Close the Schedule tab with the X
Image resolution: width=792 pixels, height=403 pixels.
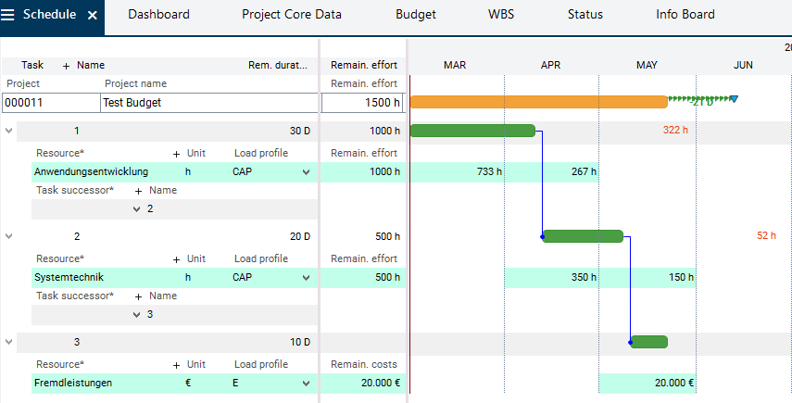(x=92, y=15)
